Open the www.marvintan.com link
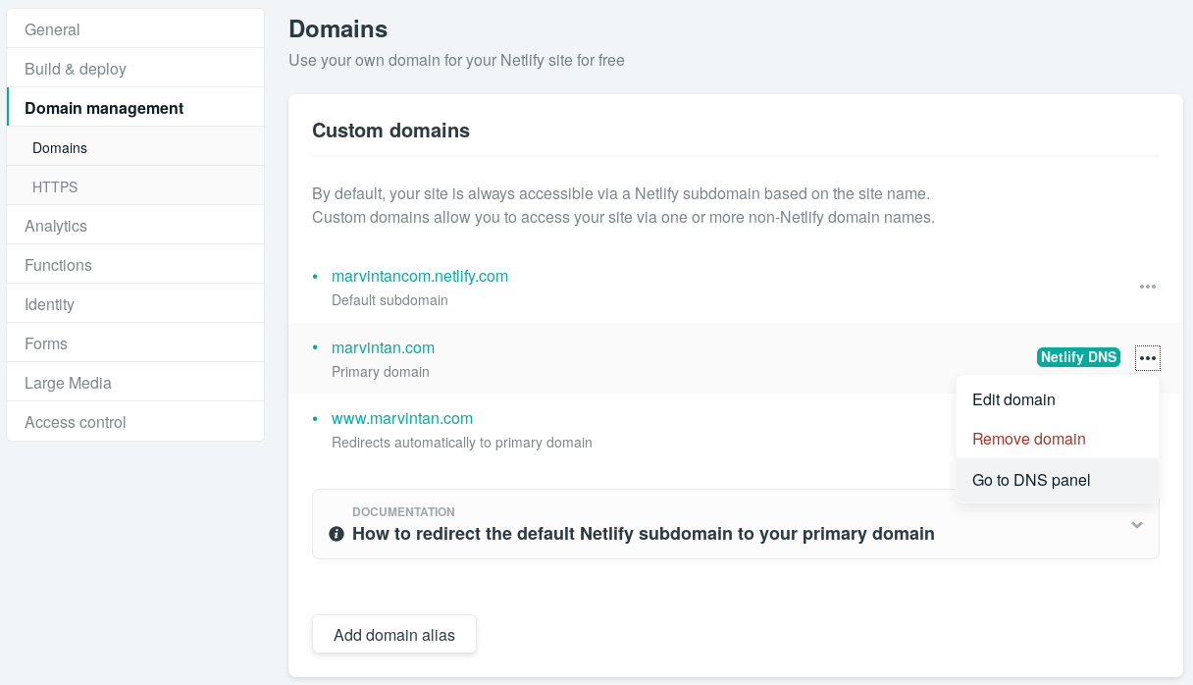This screenshot has width=1193, height=685. point(402,418)
